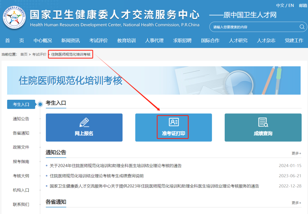308x214 pixels.
Task: Go to 首页 in main navigation
Action: 15,40
